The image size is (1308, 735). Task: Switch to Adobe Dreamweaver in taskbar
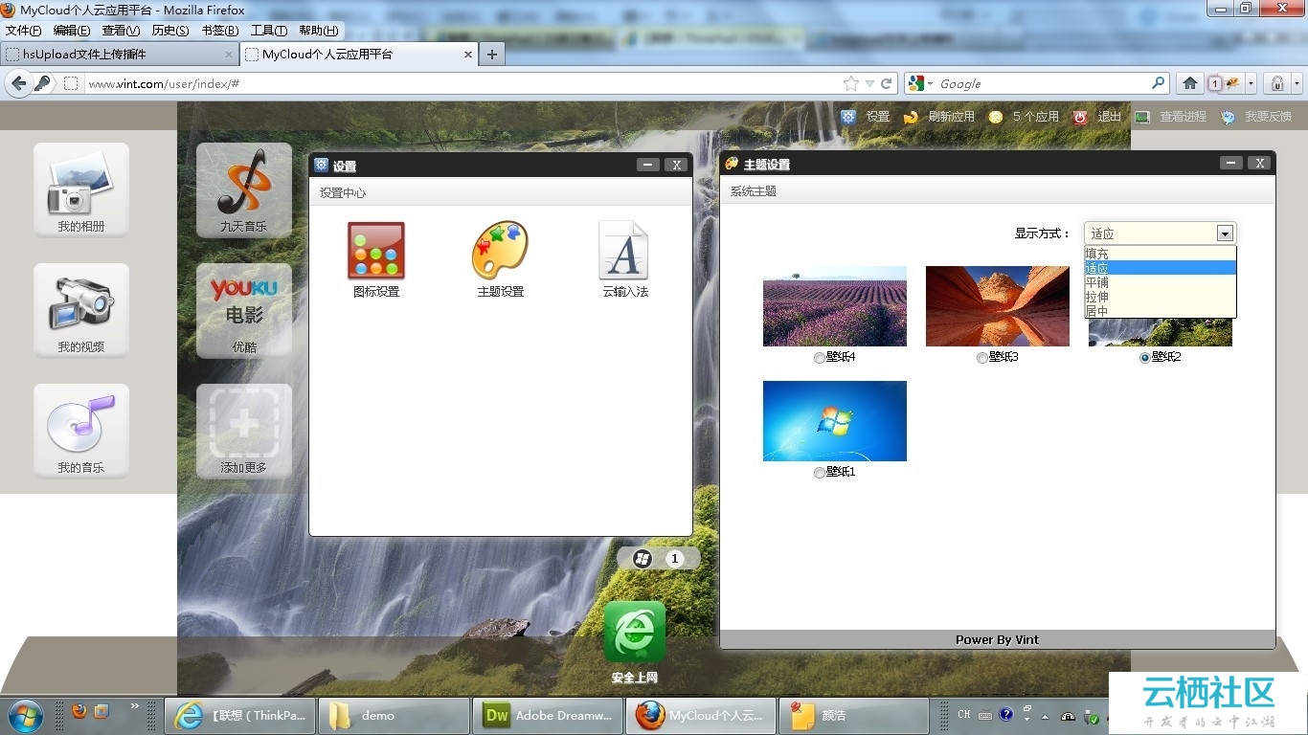coord(547,715)
